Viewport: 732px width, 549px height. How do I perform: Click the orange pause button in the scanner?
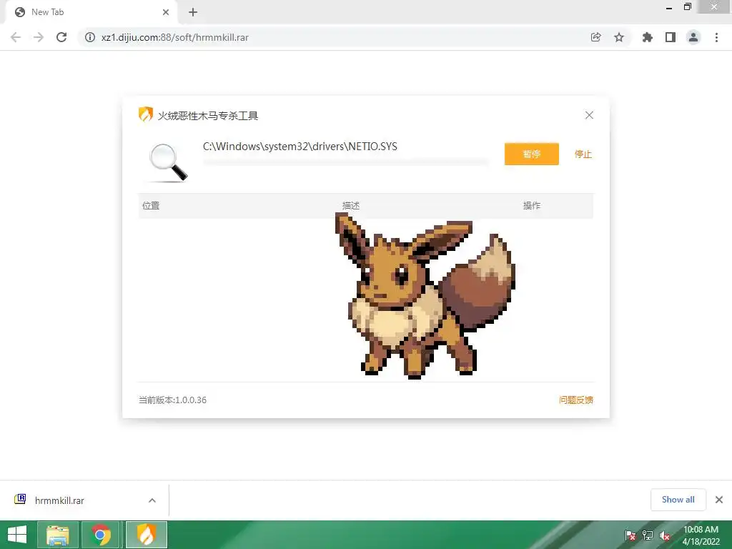[x=531, y=154]
